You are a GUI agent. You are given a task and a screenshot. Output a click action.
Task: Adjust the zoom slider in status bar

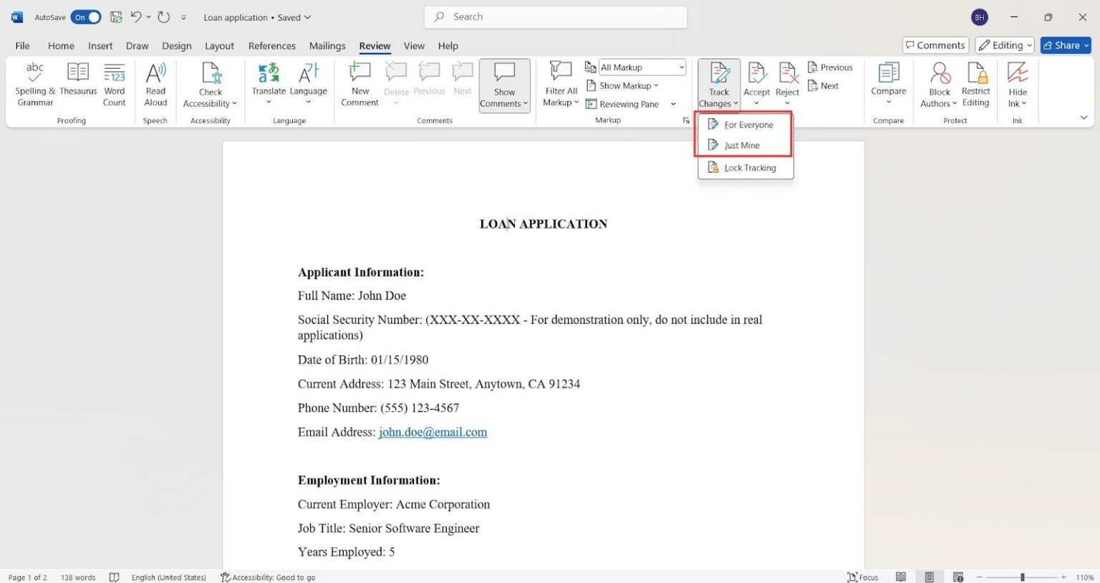click(1022, 577)
